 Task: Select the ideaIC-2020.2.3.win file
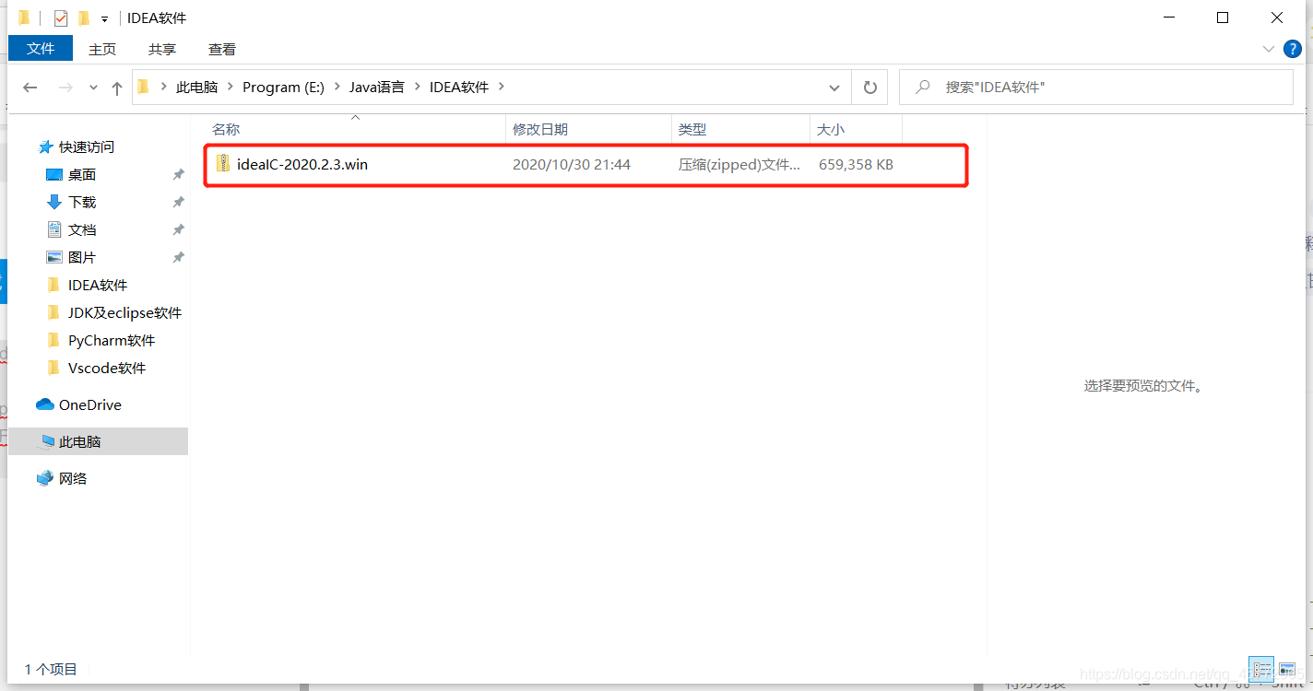302,165
